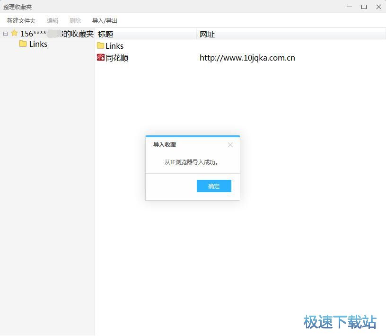This screenshot has height=336, width=386.
Task: Collapse the favorites root tree node
Action: point(5,34)
